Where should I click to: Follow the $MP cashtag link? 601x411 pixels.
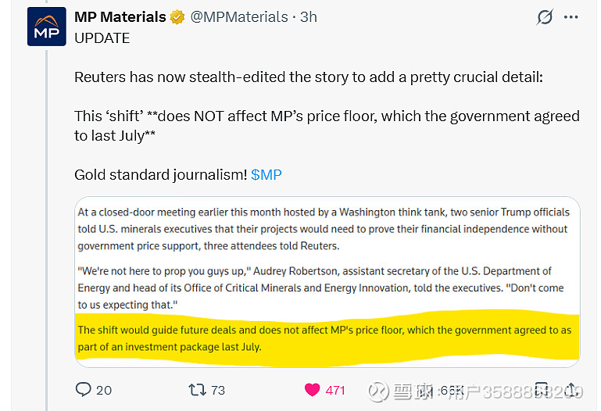(x=267, y=174)
